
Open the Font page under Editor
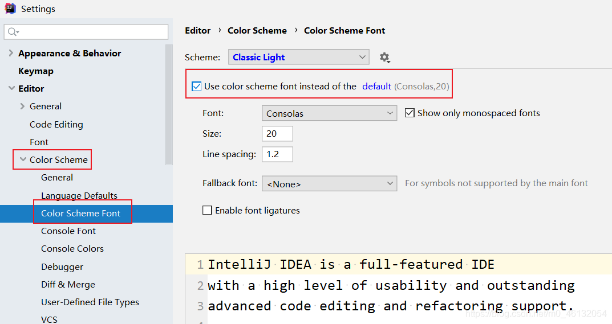(39, 142)
